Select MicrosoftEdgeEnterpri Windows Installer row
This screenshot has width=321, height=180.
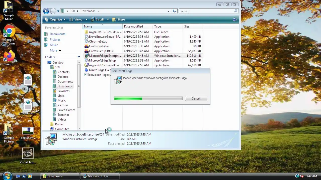143,56
